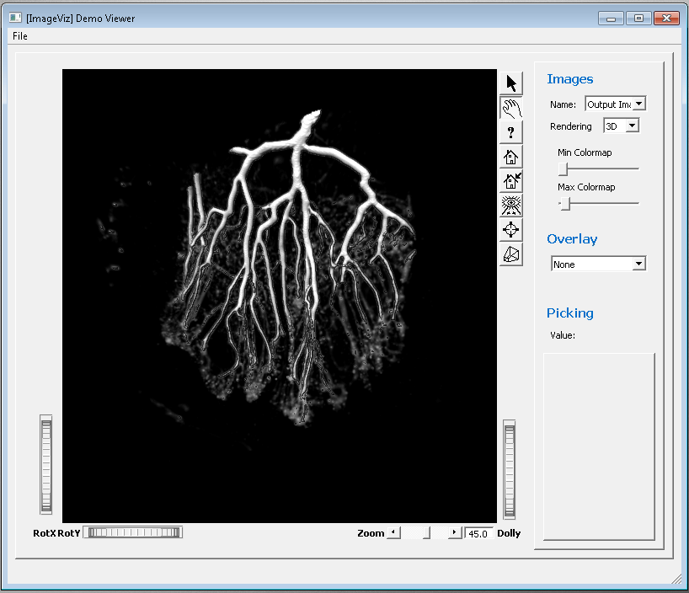Screen dimensions: 689x593
Task: Click the empty picking value list box
Action: [x=599, y=446]
